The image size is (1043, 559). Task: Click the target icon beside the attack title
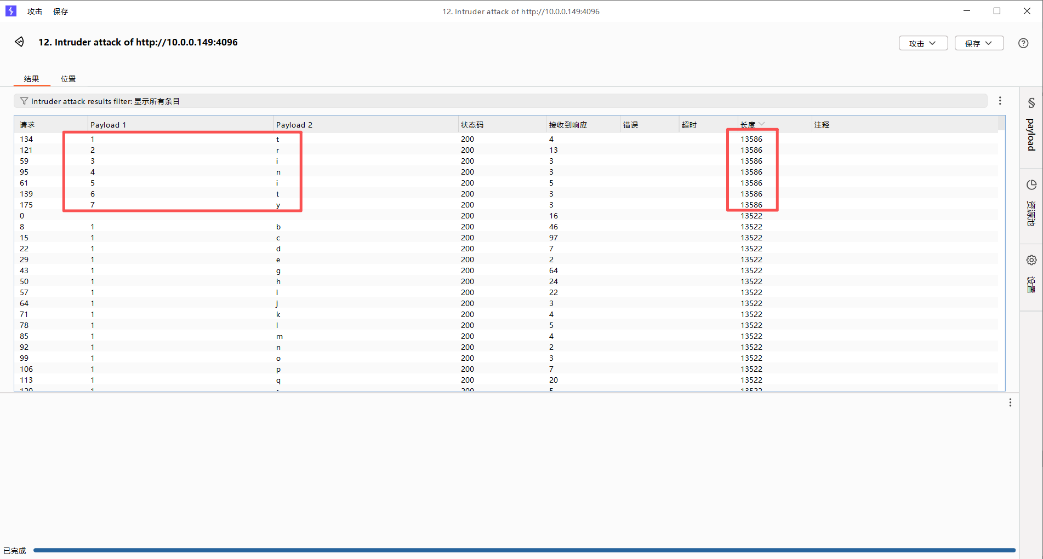(20, 42)
